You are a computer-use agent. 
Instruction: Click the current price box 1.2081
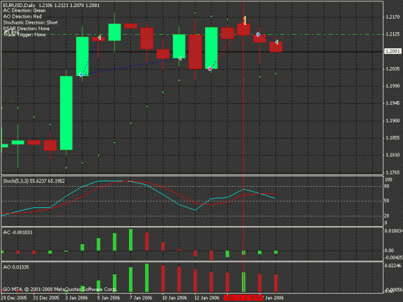(x=393, y=52)
